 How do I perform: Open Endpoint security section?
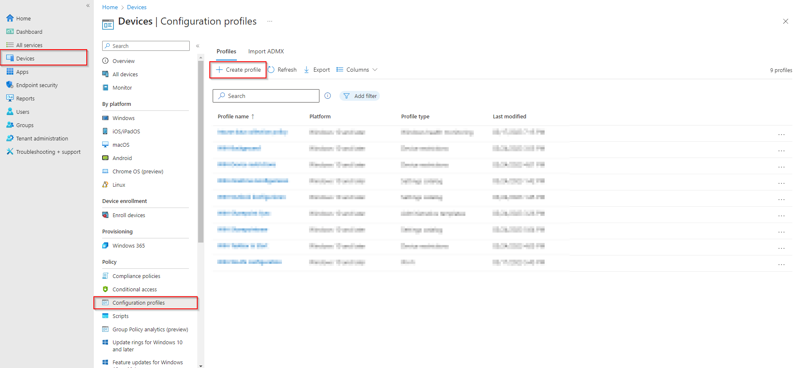coord(32,85)
